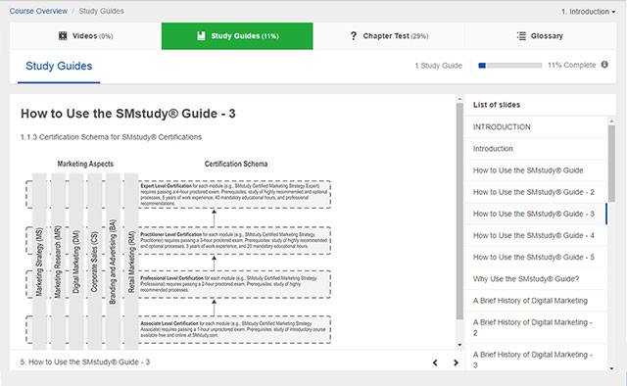627x386 pixels.
Task: Click the info icon beside 11% Complete
Action: click(604, 65)
